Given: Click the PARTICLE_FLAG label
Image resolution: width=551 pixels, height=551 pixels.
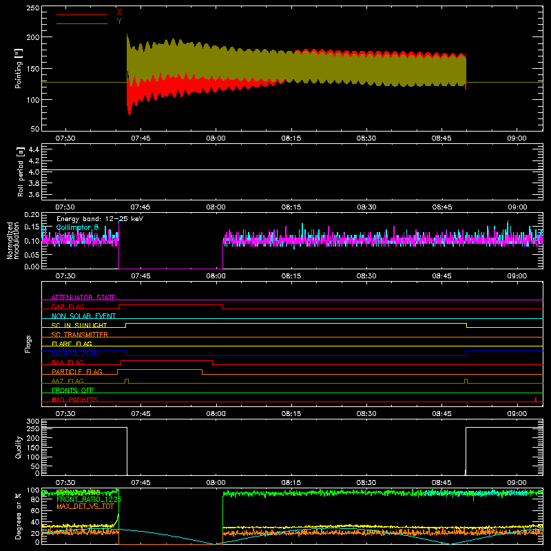Looking at the screenshot, I should pos(77,371).
